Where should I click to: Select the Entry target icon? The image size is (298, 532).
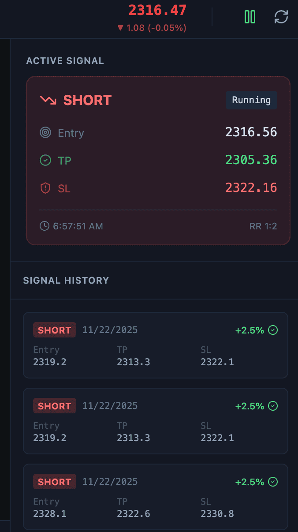(x=45, y=132)
